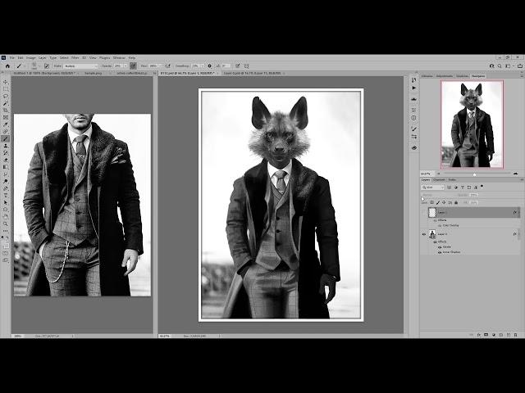Open the layer filter Kind dropdown
This screenshot has width=525, height=393.
pos(433,187)
